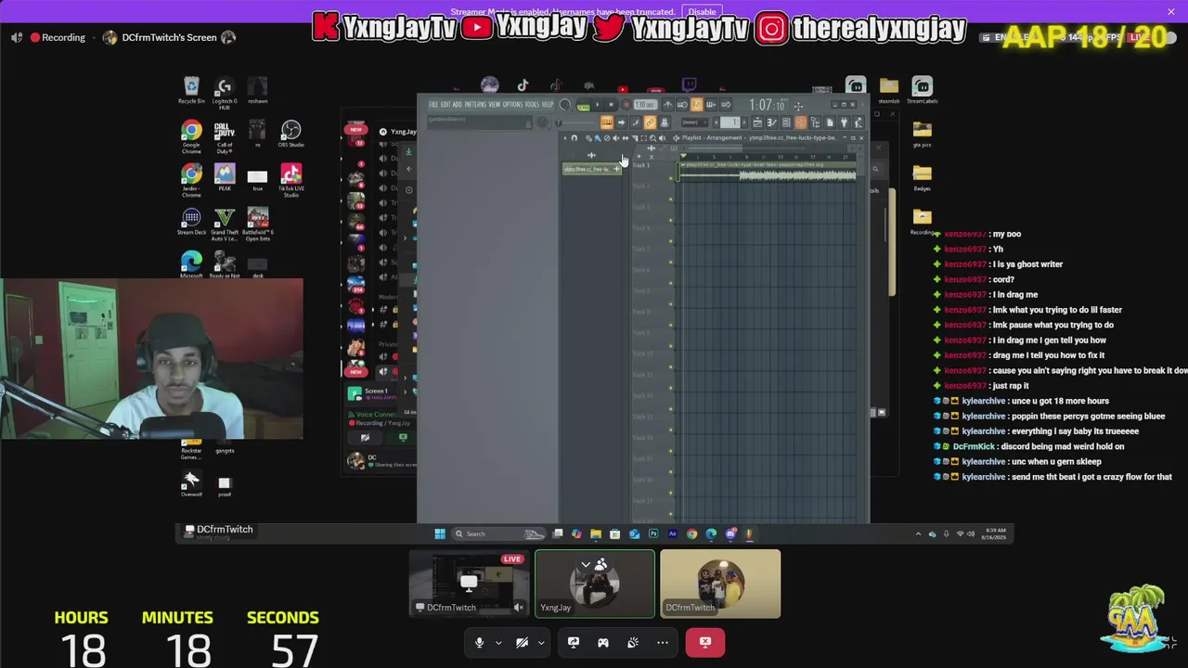The width and height of the screenshot is (1188, 668).
Task: Open the OBS Studio desktop icon
Action: (291, 135)
